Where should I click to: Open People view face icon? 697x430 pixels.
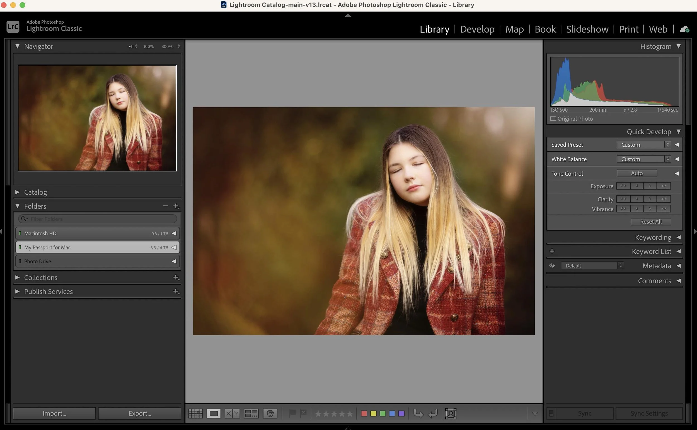coord(270,414)
